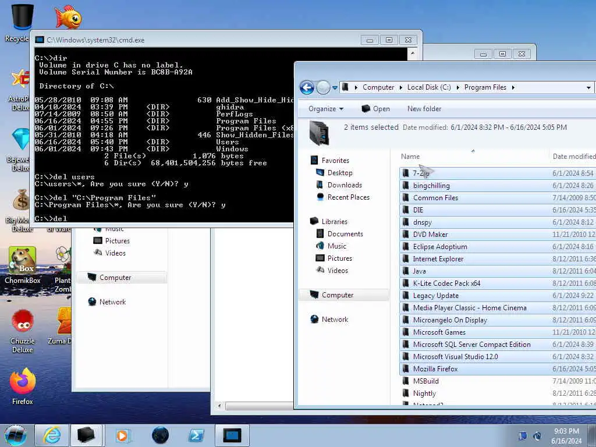This screenshot has width=596, height=447.
Task: Expand the arrow after Computer breadcrumb
Action: point(400,87)
